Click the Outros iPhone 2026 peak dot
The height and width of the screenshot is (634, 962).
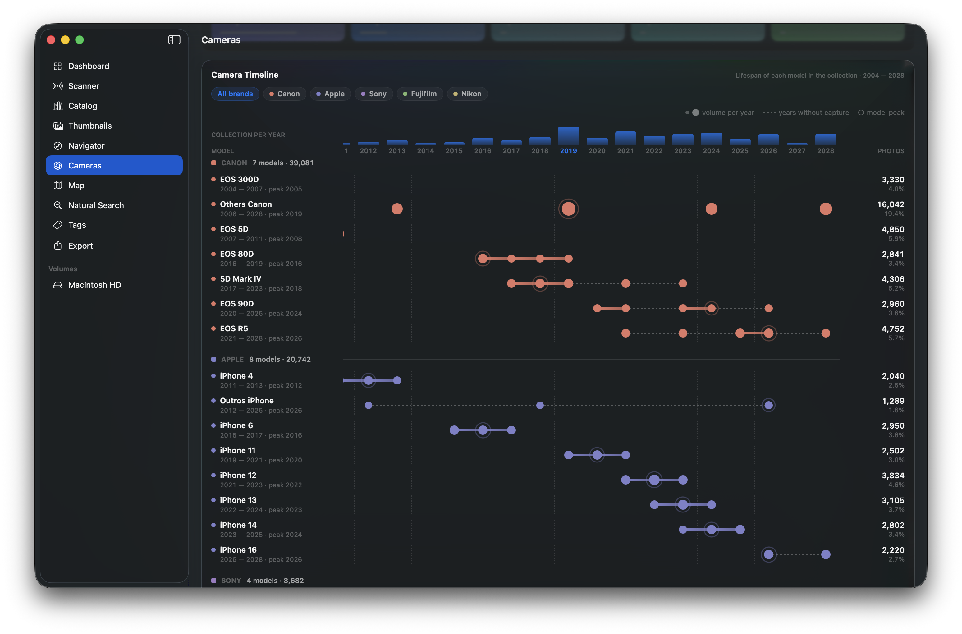point(768,405)
